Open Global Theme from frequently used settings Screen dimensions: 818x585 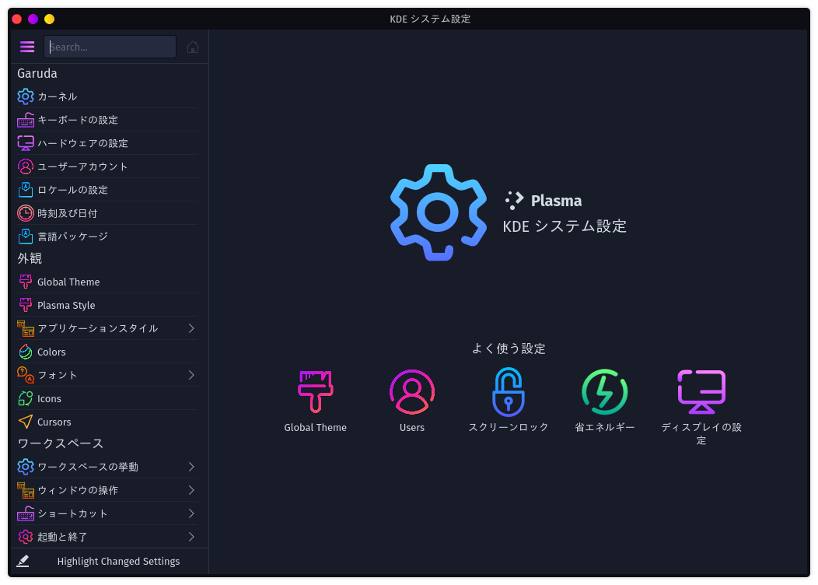click(x=315, y=392)
